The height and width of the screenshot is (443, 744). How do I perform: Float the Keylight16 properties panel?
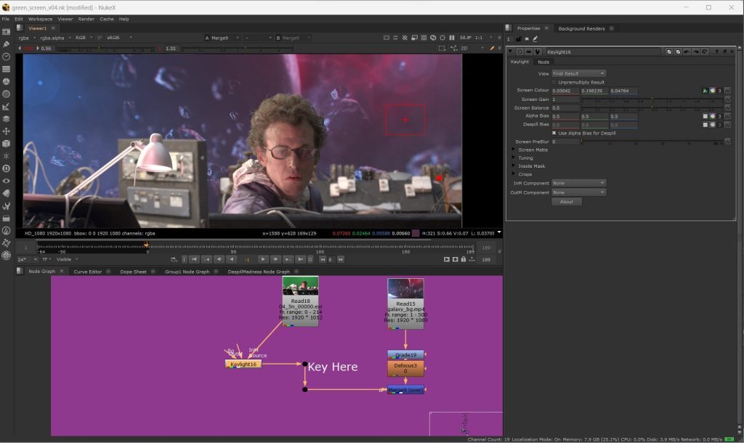pos(724,52)
